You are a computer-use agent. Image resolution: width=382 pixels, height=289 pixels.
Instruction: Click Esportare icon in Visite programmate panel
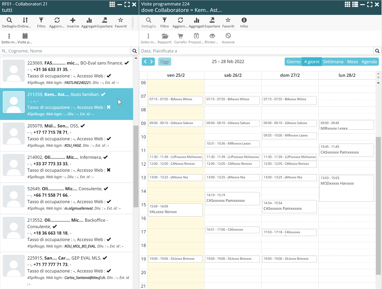(212, 20)
